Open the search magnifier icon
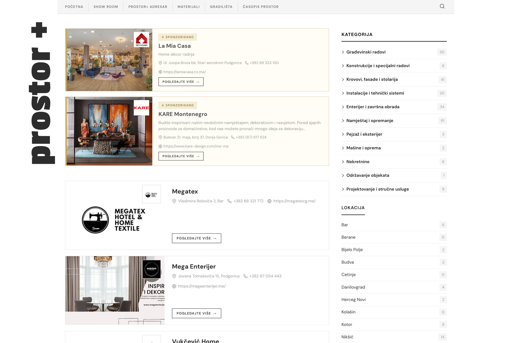 442,6
